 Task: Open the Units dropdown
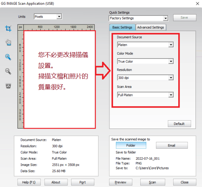[48, 17]
